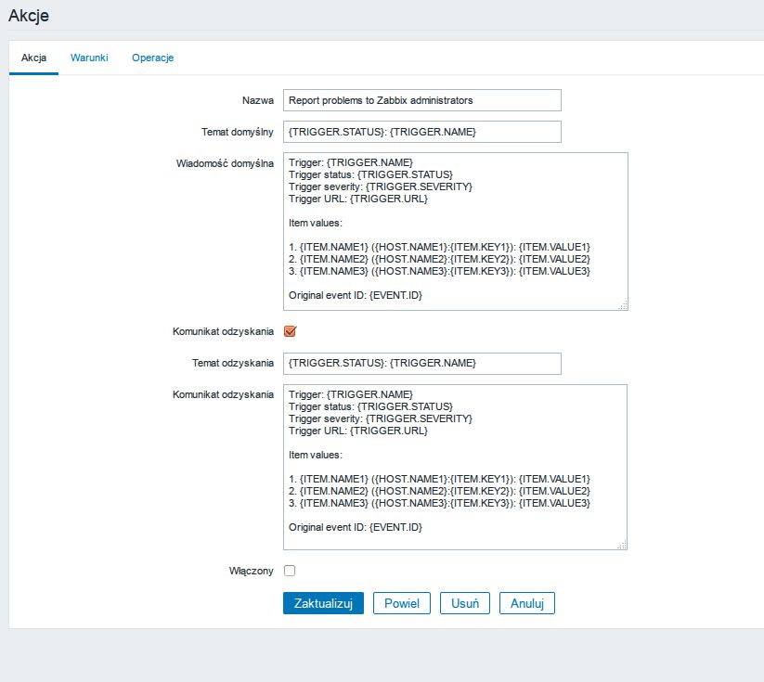Viewport: 764px width, 682px height.
Task: Click the Powiel button
Action: [x=401, y=603]
